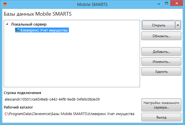Screen dimensions: 185x125
Task: Click the Выход button
Action: pyautogui.click(x=161, y=117)
